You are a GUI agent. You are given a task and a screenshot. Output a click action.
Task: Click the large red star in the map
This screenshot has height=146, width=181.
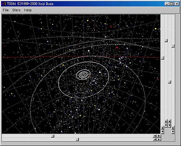point(117,48)
